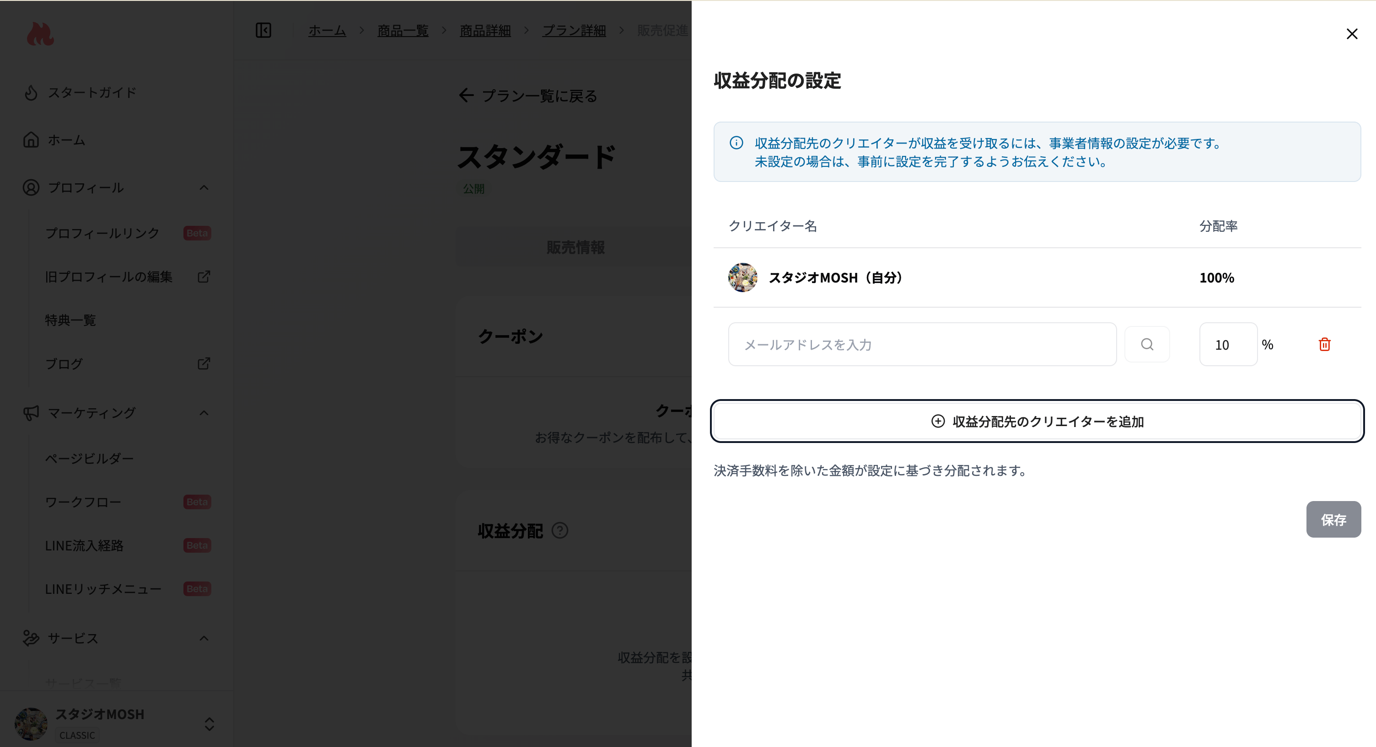
Task: Collapse the マーケティング section chevron
Action: 204,413
